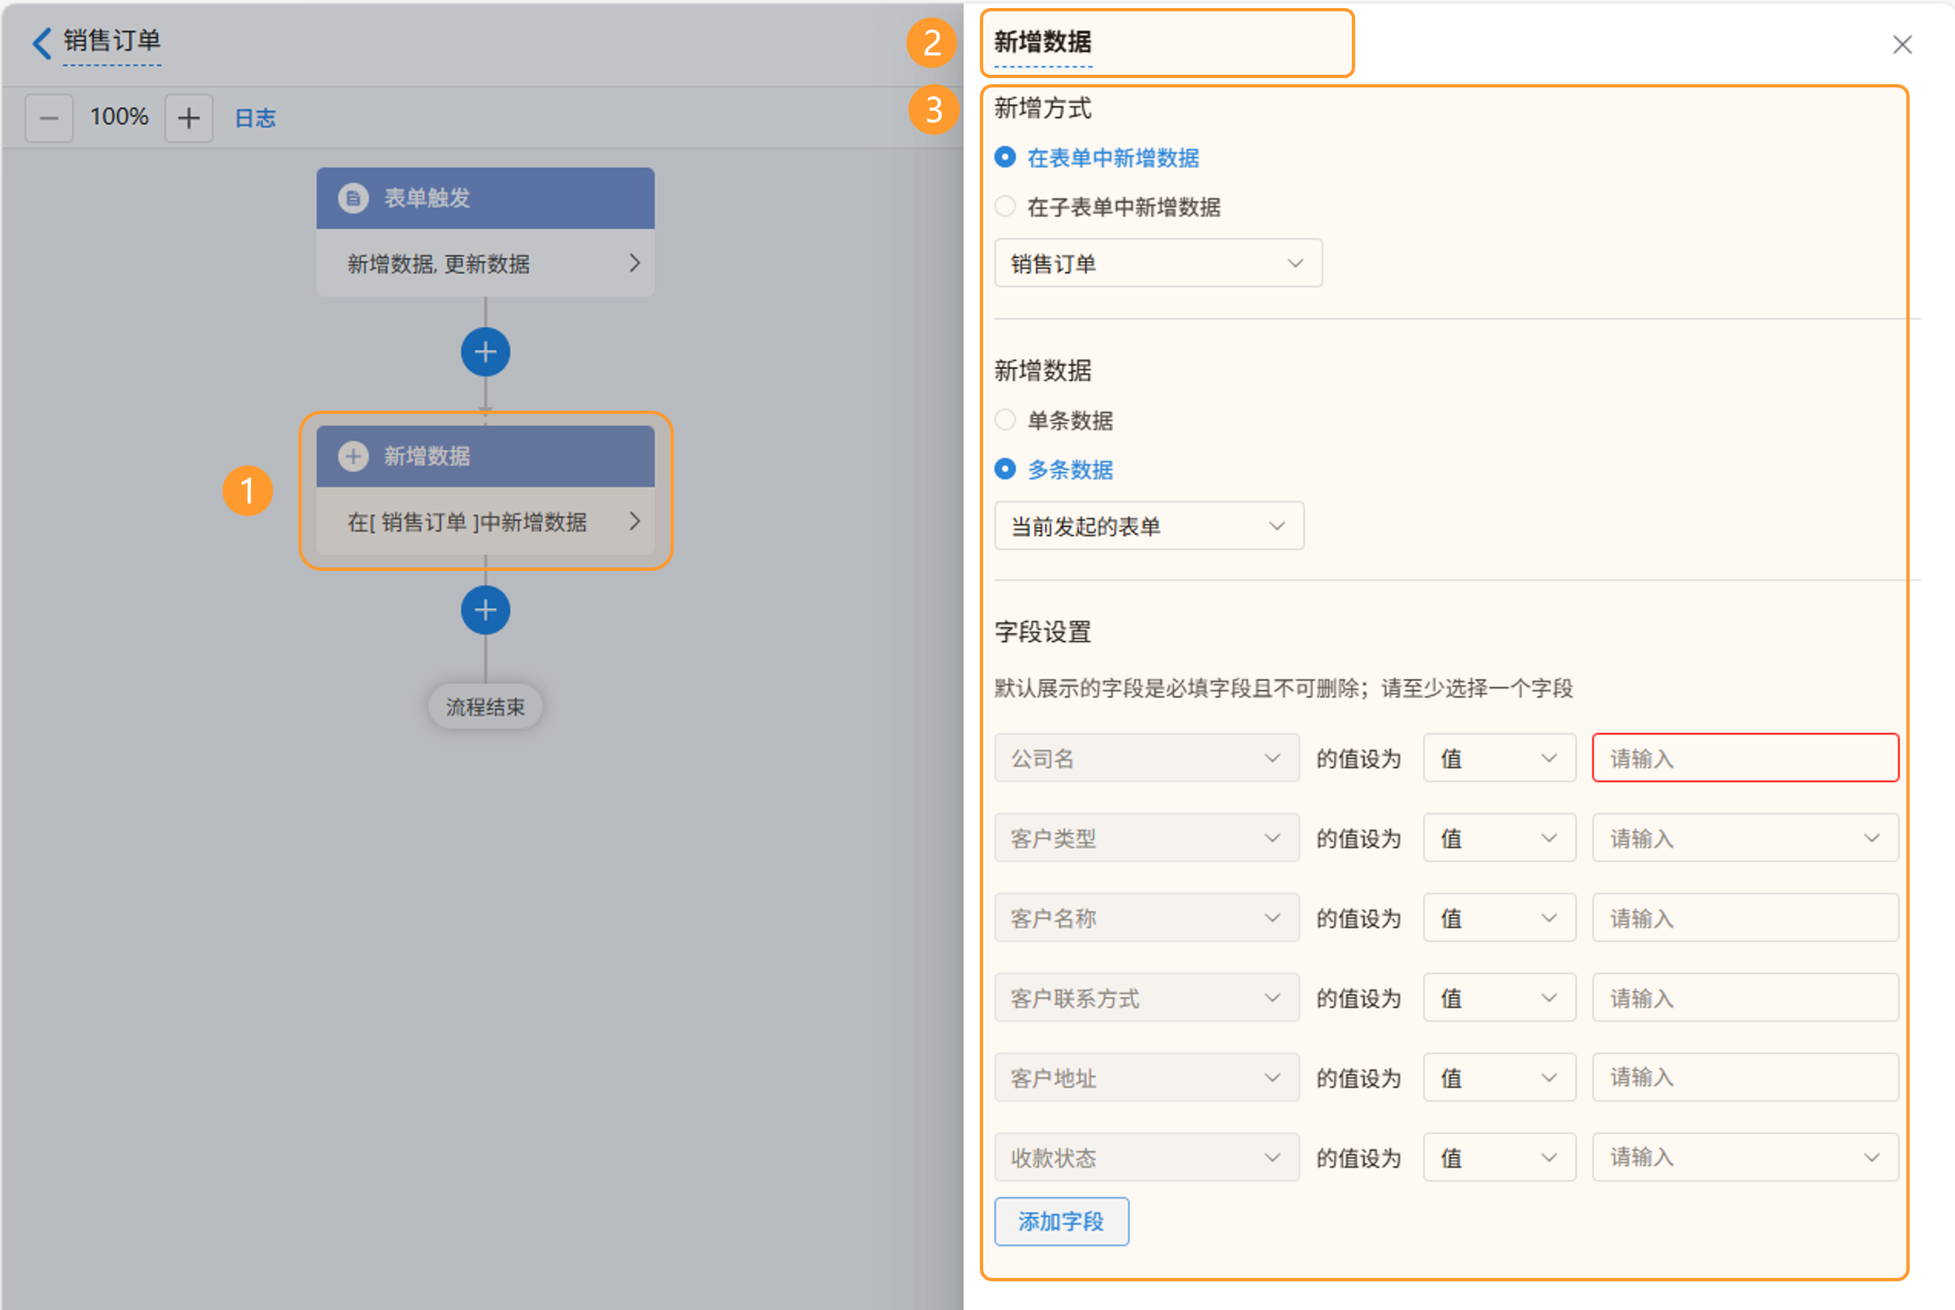1955x1310 pixels.
Task: Select 多条数据 radio option
Action: click(1005, 469)
